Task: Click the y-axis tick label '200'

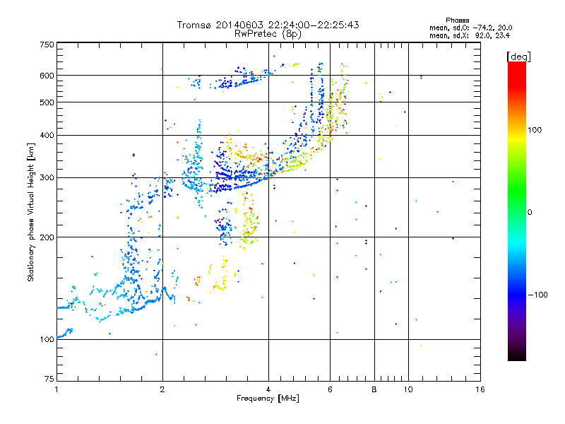Action: pos(47,237)
